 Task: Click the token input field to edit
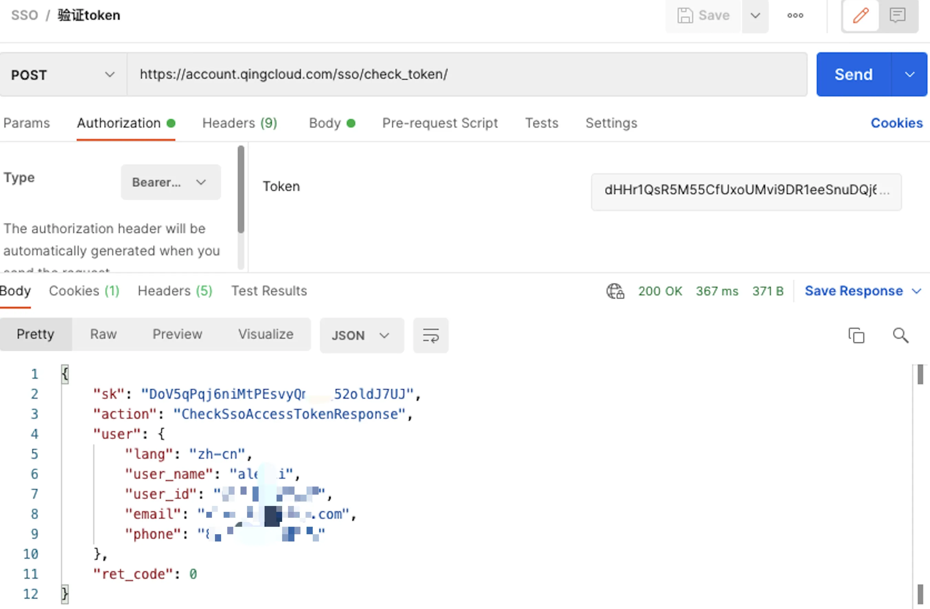point(745,190)
